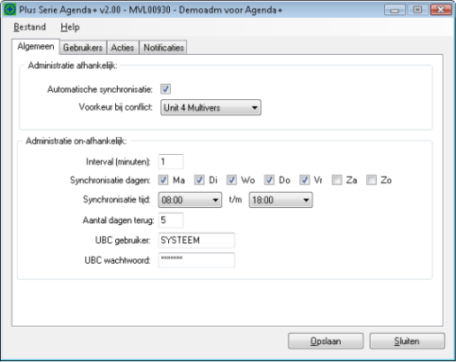Toggle the Vr sync day checkbox

click(x=305, y=180)
